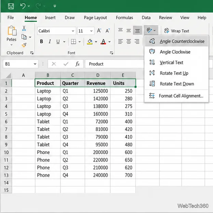Click the Name Box showing B1
Image resolution: width=213 pixels, height=213 pixels.
click(21, 64)
